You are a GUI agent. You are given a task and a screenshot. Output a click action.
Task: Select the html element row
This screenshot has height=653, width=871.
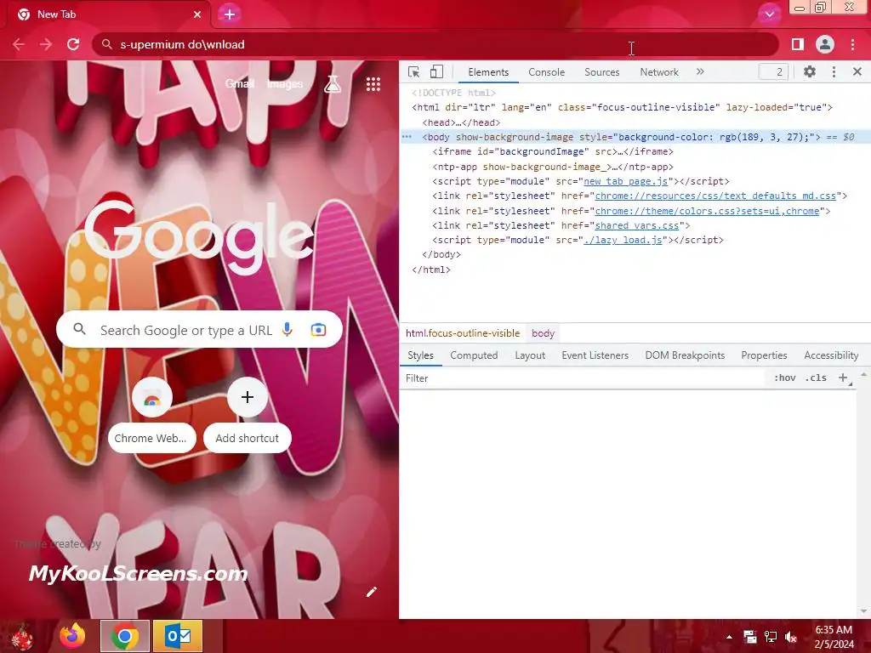(x=622, y=107)
